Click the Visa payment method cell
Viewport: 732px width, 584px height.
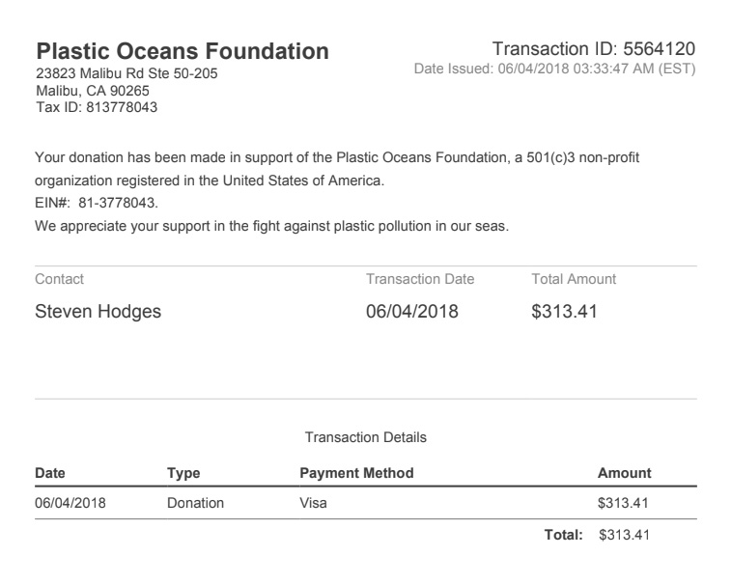pyautogui.click(x=313, y=503)
